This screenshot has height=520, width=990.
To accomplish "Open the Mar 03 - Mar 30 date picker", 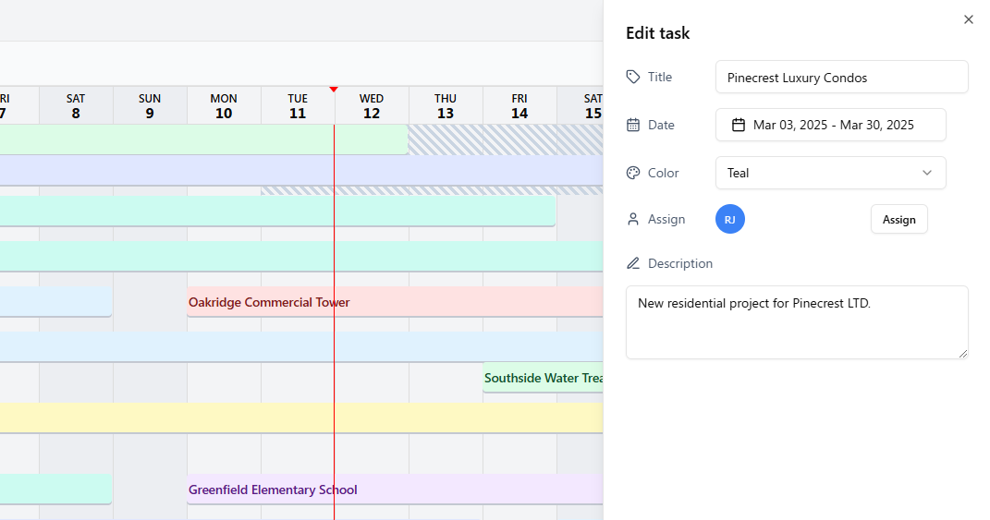I will coord(830,125).
